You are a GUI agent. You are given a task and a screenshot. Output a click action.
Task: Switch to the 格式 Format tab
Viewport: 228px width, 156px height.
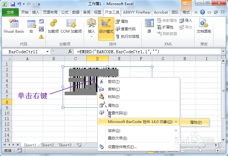pyautogui.click(x=186, y=12)
